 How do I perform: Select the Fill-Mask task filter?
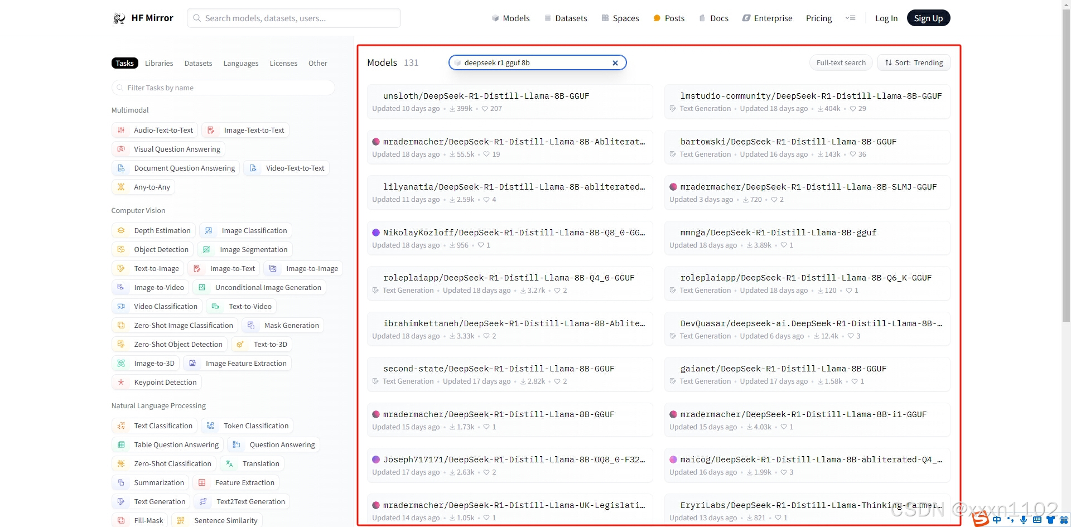140,521
